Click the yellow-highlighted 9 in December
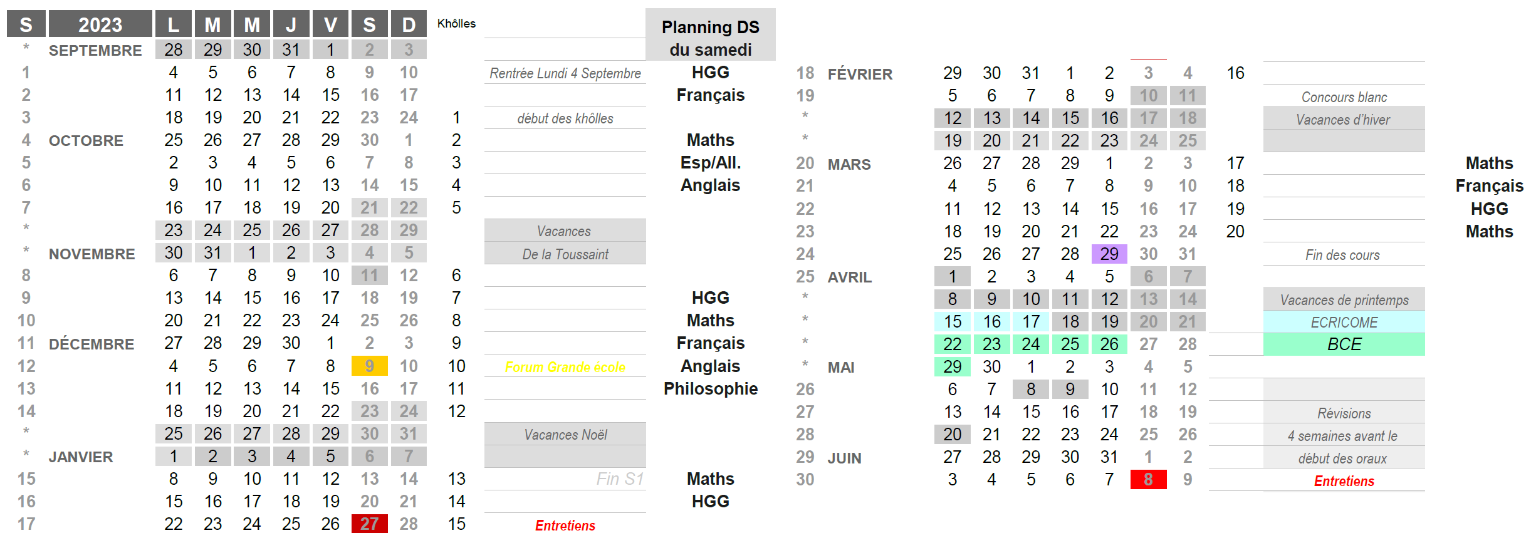The width and height of the screenshot is (1531, 533). pos(369,366)
